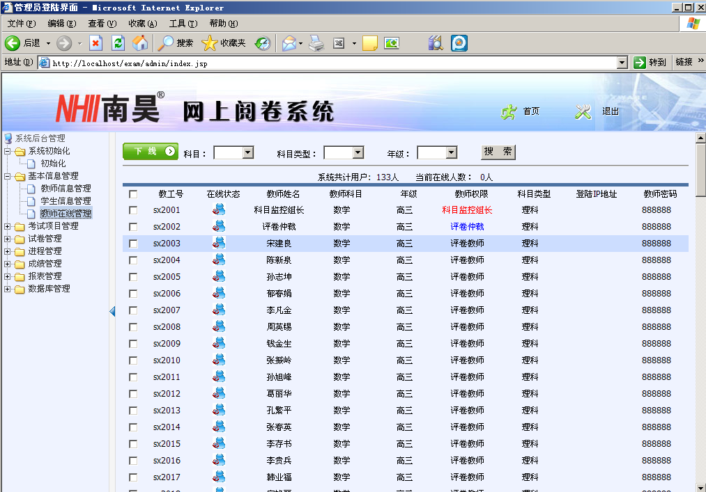Click the page scrollbar down arrow
This screenshot has width=706, height=492.
700,488
